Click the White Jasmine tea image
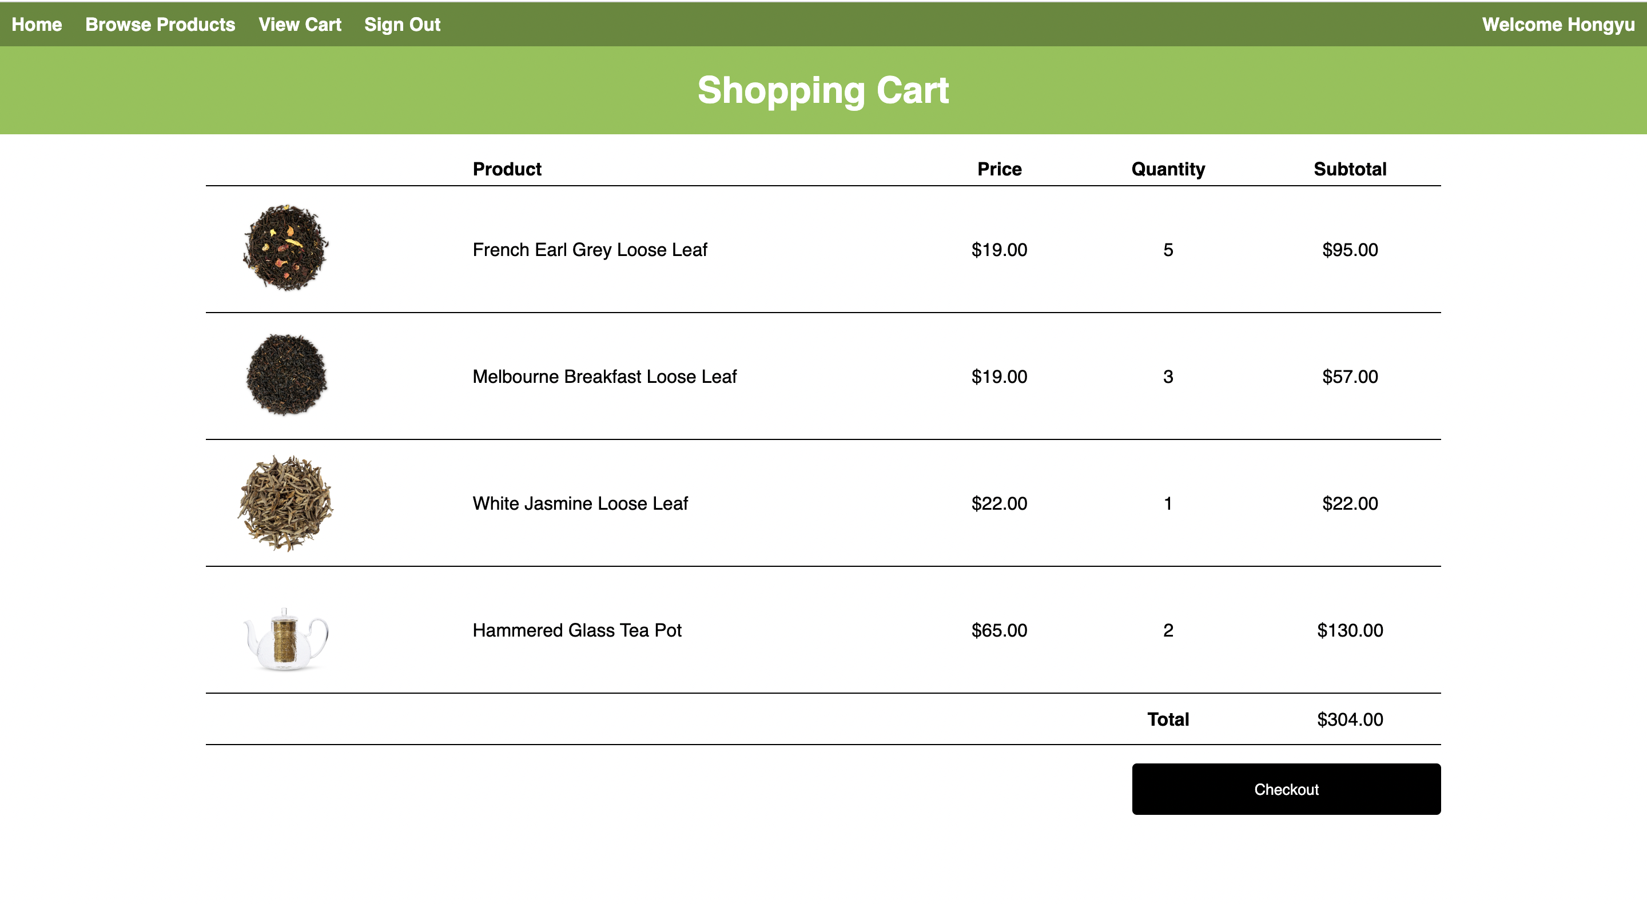1647x904 pixels. (285, 503)
